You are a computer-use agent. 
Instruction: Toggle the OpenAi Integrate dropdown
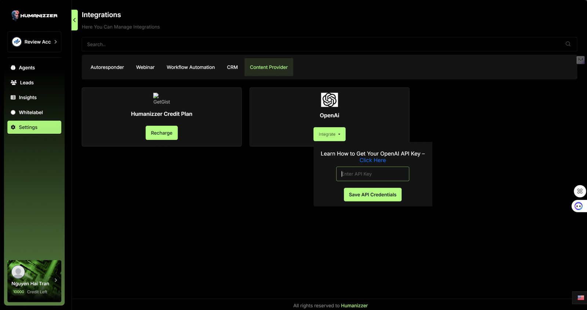coord(329,134)
